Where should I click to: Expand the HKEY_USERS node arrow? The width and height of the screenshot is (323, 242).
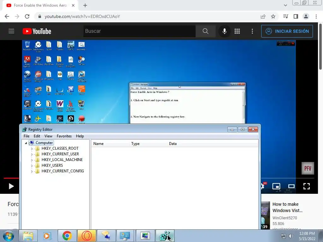pos(32,165)
